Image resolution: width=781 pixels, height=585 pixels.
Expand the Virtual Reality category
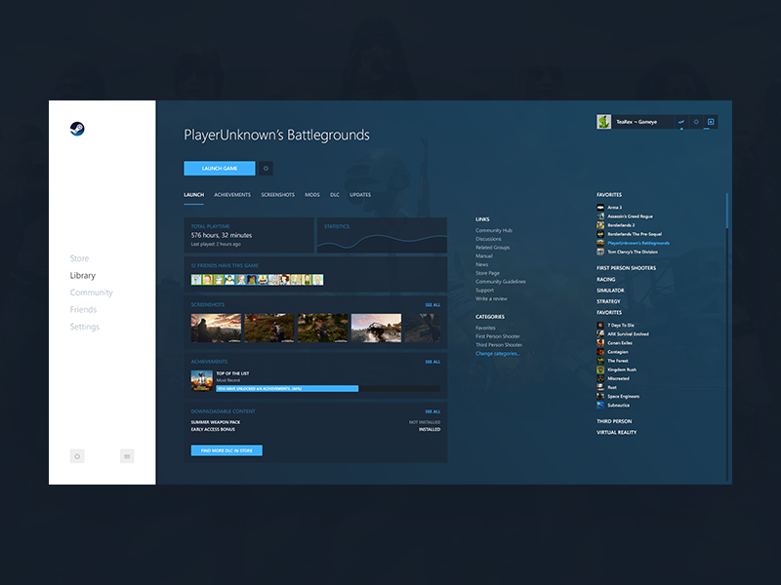(616, 432)
